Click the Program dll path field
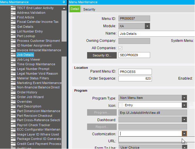195x149 pixels. [x=153, y=113]
